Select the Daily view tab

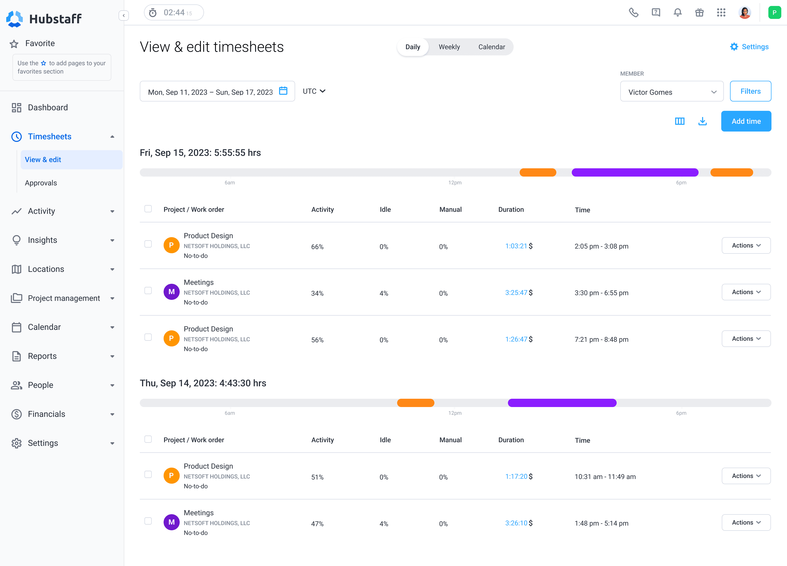pyautogui.click(x=413, y=47)
